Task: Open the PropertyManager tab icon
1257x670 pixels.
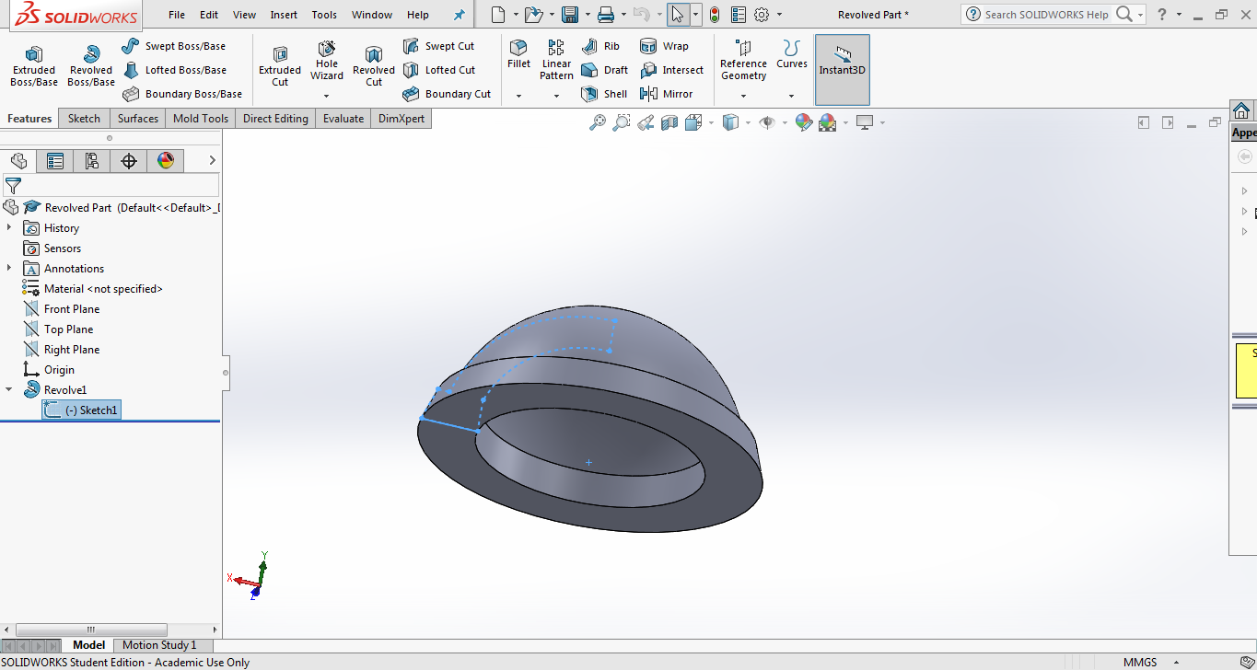Action: 55,161
